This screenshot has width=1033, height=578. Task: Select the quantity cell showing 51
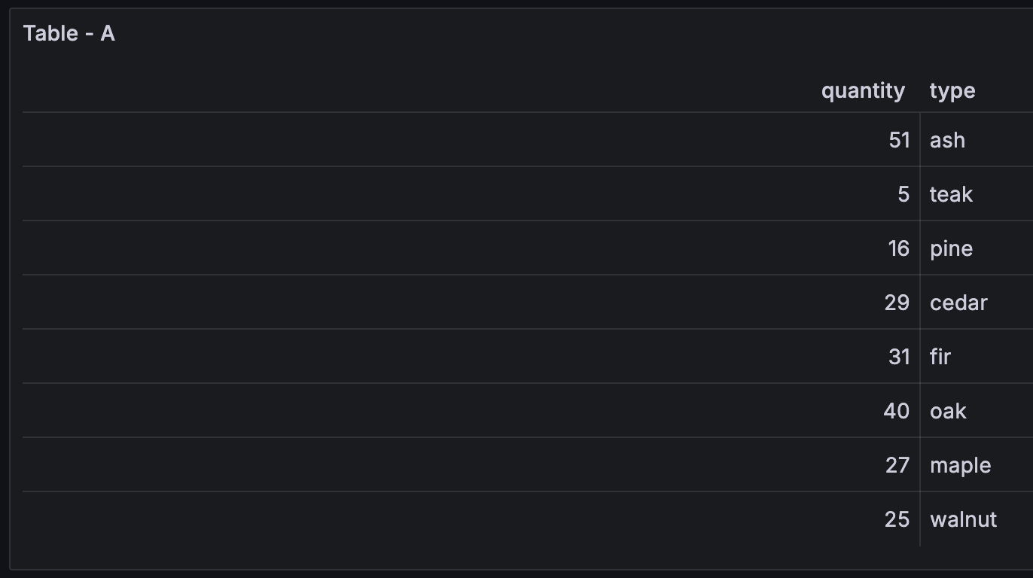[x=899, y=140]
